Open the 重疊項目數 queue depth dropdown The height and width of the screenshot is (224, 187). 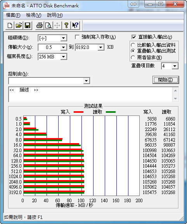click(175, 66)
